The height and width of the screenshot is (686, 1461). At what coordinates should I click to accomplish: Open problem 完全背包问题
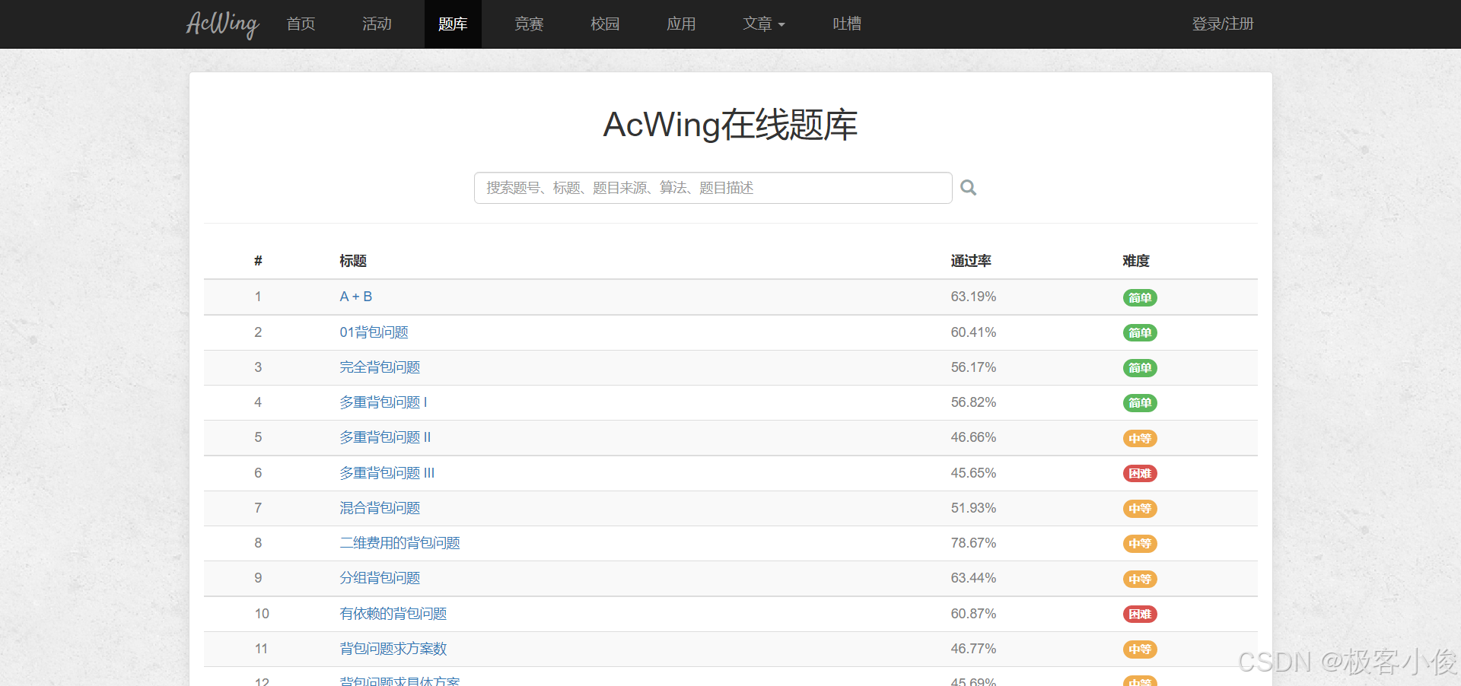(380, 367)
